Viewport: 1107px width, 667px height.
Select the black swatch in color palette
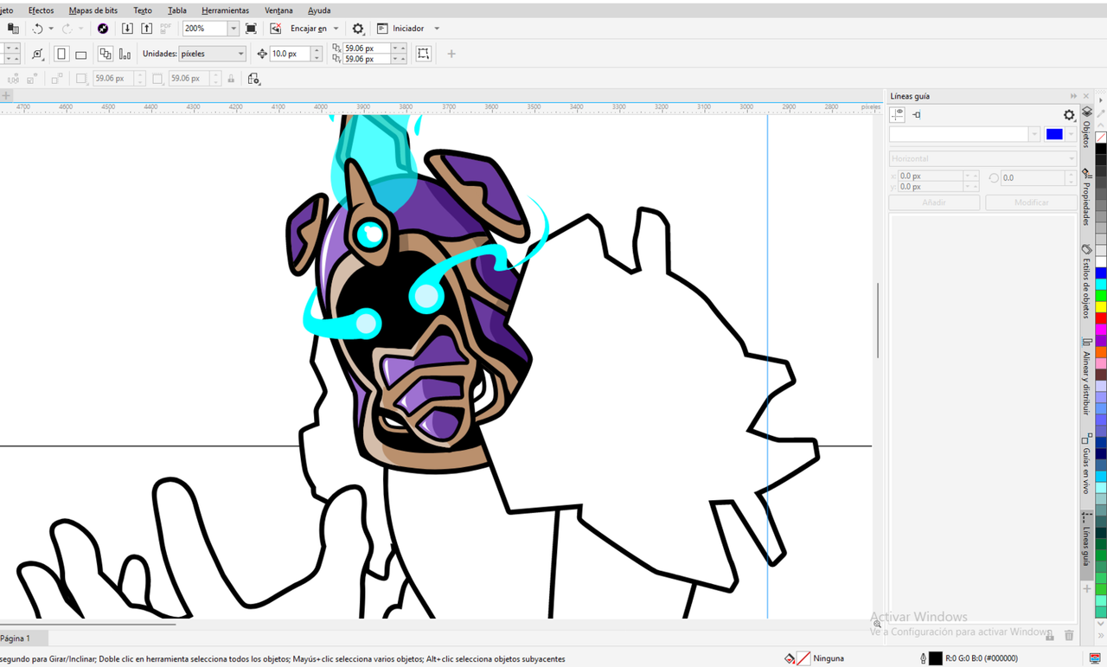pos(1101,149)
